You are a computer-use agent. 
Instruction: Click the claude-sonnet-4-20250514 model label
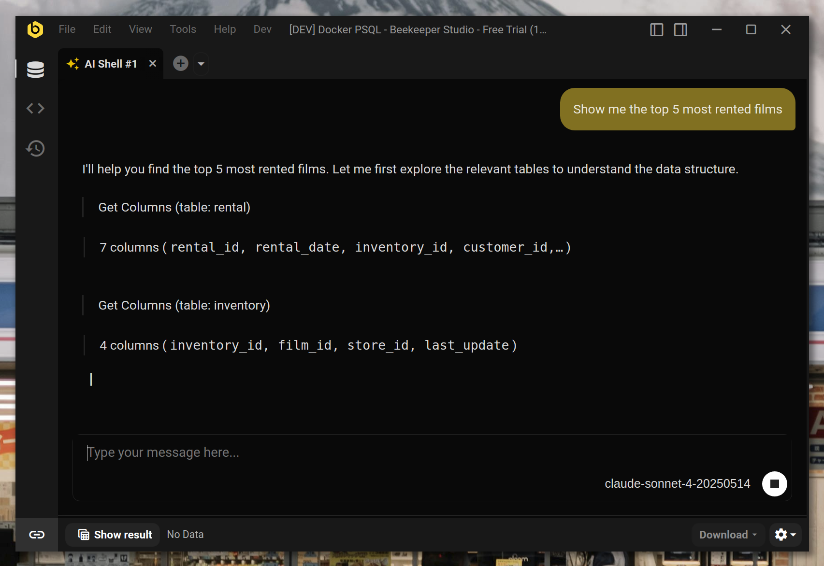coord(678,483)
